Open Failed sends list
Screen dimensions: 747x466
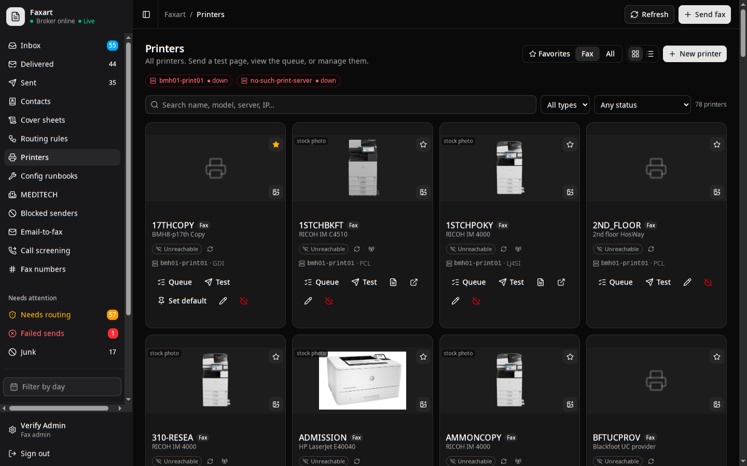click(x=62, y=333)
